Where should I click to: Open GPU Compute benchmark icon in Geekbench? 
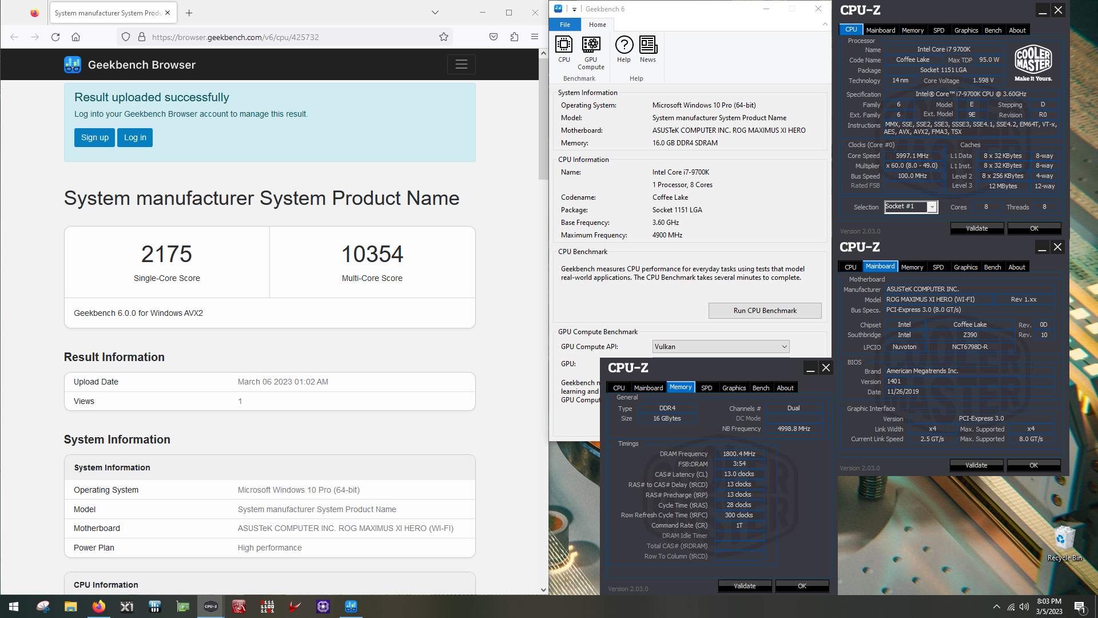[591, 53]
